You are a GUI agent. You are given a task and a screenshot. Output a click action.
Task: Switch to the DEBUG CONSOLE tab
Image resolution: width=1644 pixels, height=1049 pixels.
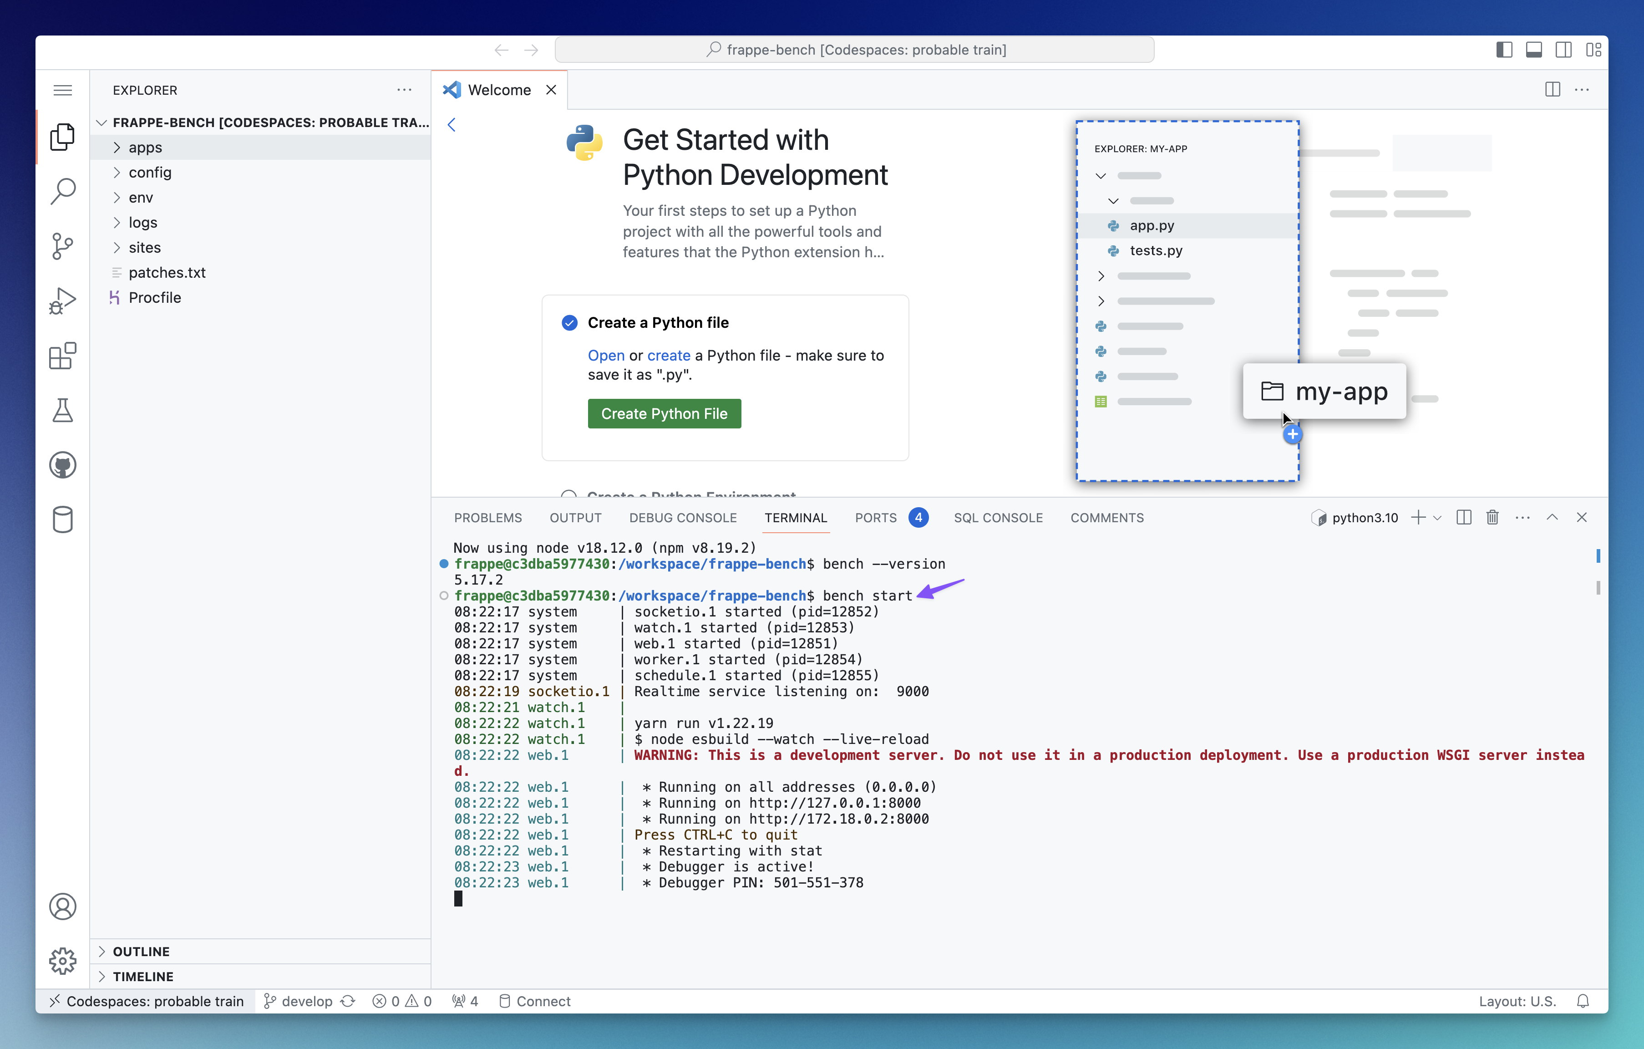pyautogui.click(x=683, y=518)
